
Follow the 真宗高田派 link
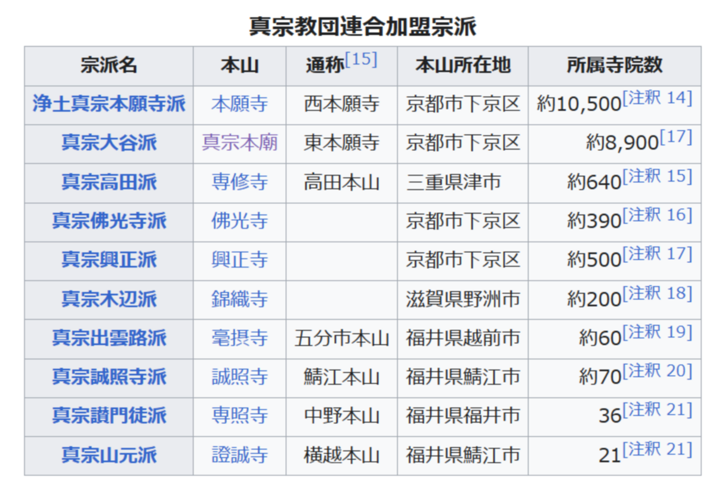pyautogui.click(x=109, y=182)
